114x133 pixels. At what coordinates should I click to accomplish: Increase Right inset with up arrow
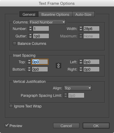tap(81, 68)
